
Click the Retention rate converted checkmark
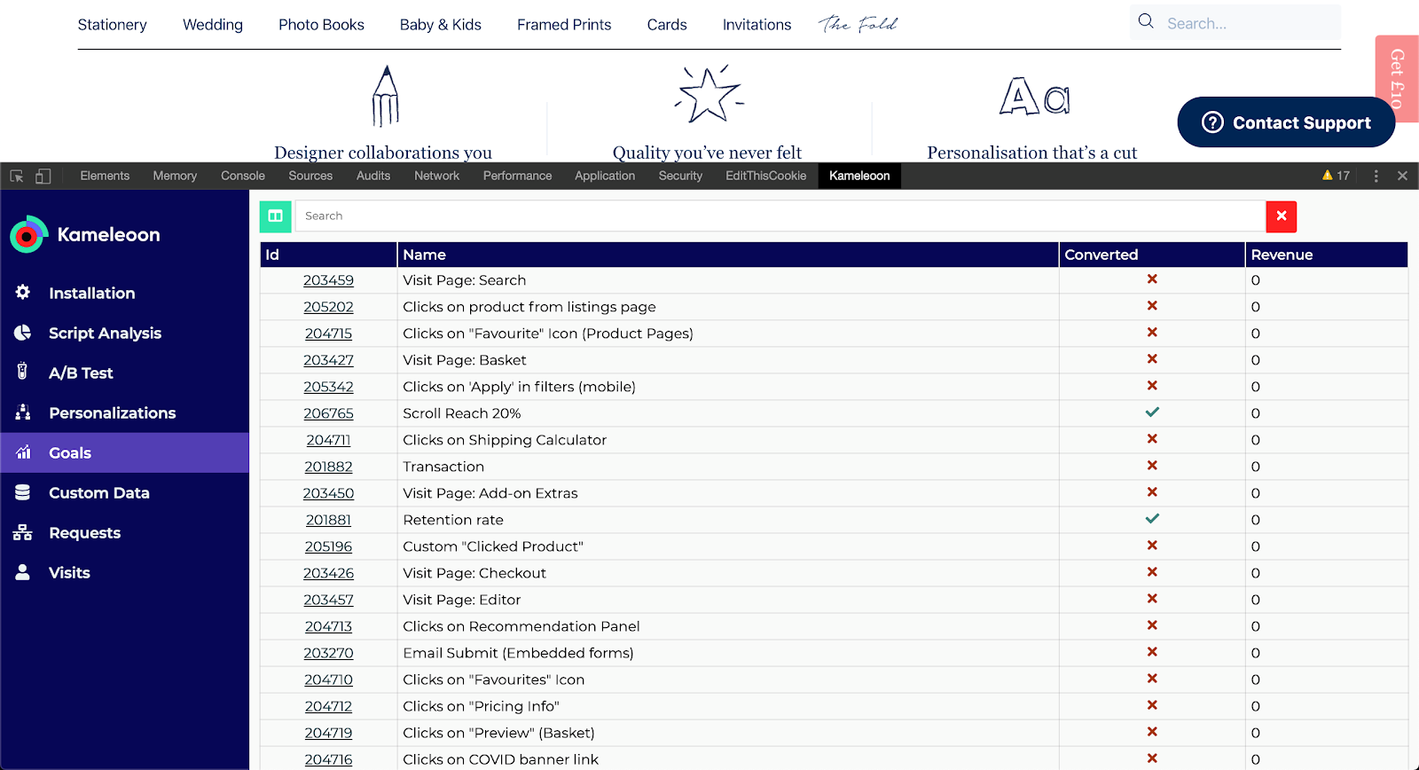pyautogui.click(x=1152, y=518)
